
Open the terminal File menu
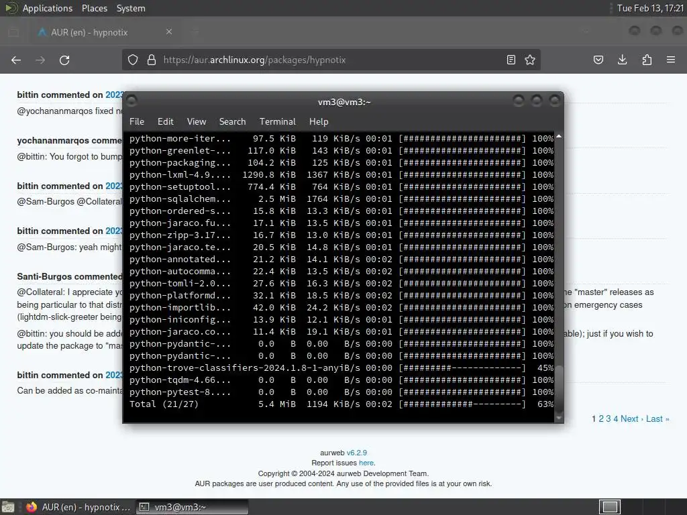(x=137, y=122)
